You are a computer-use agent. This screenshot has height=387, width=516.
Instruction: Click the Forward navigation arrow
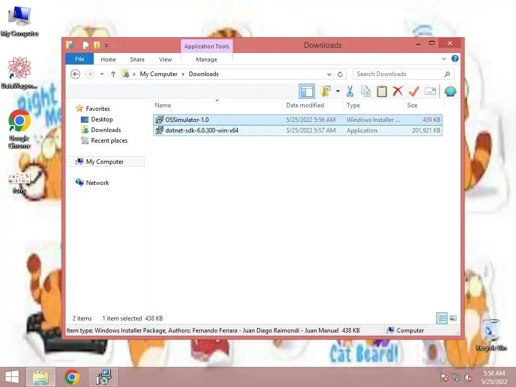click(x=90, y=74)
